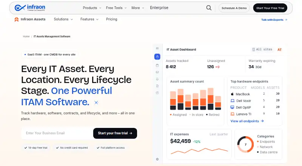
Task: Click the Full platform access badge
Action: click(x=111, y=148)
